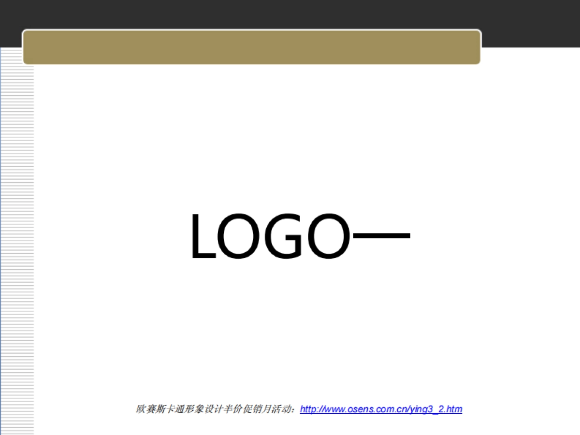The width and height of the screenshot is (580, 435).
Task: Click the gold rounded header banner
Action: pos(251,47)
